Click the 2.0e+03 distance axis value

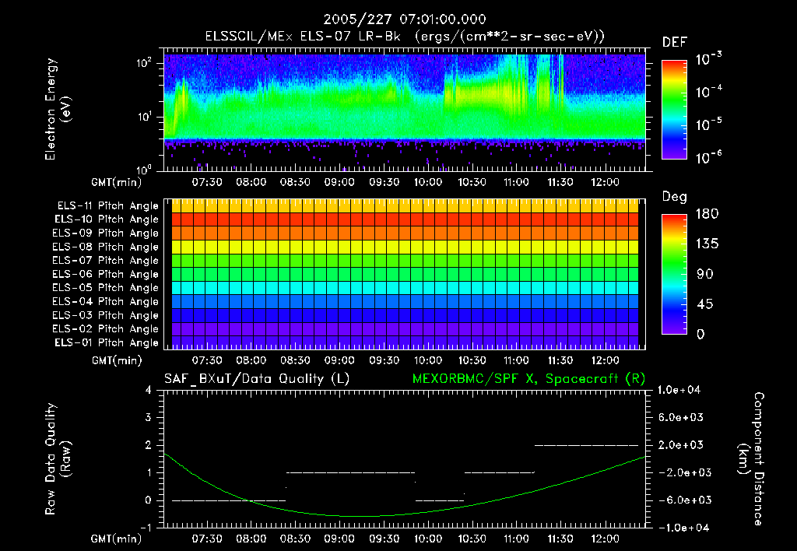(681, 444)
